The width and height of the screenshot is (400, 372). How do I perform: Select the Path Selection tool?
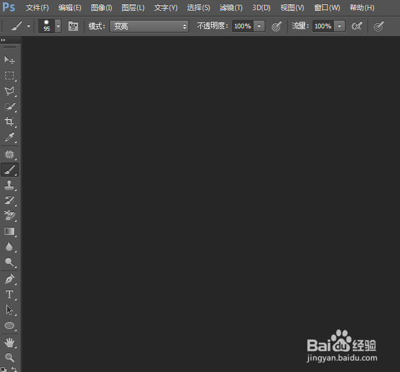point(9,310)
